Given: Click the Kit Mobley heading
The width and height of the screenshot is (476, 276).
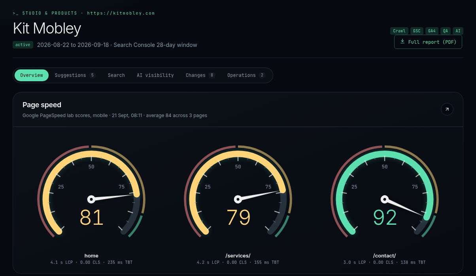Looking at the screenshot, I should pyautogui.click(x=47, y=28).
